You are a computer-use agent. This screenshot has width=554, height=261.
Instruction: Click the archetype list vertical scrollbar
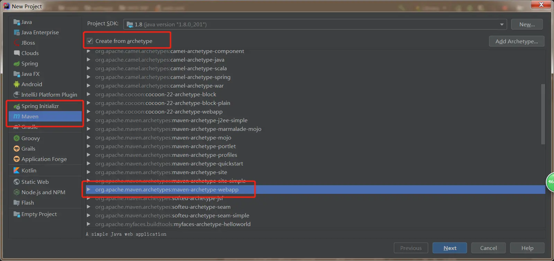point(543,114)
